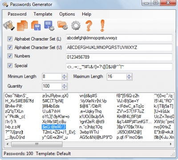This screenshot has width=178, height=160.
Task: Select password XcMx!|#];cBu
Action: (54, 122)
